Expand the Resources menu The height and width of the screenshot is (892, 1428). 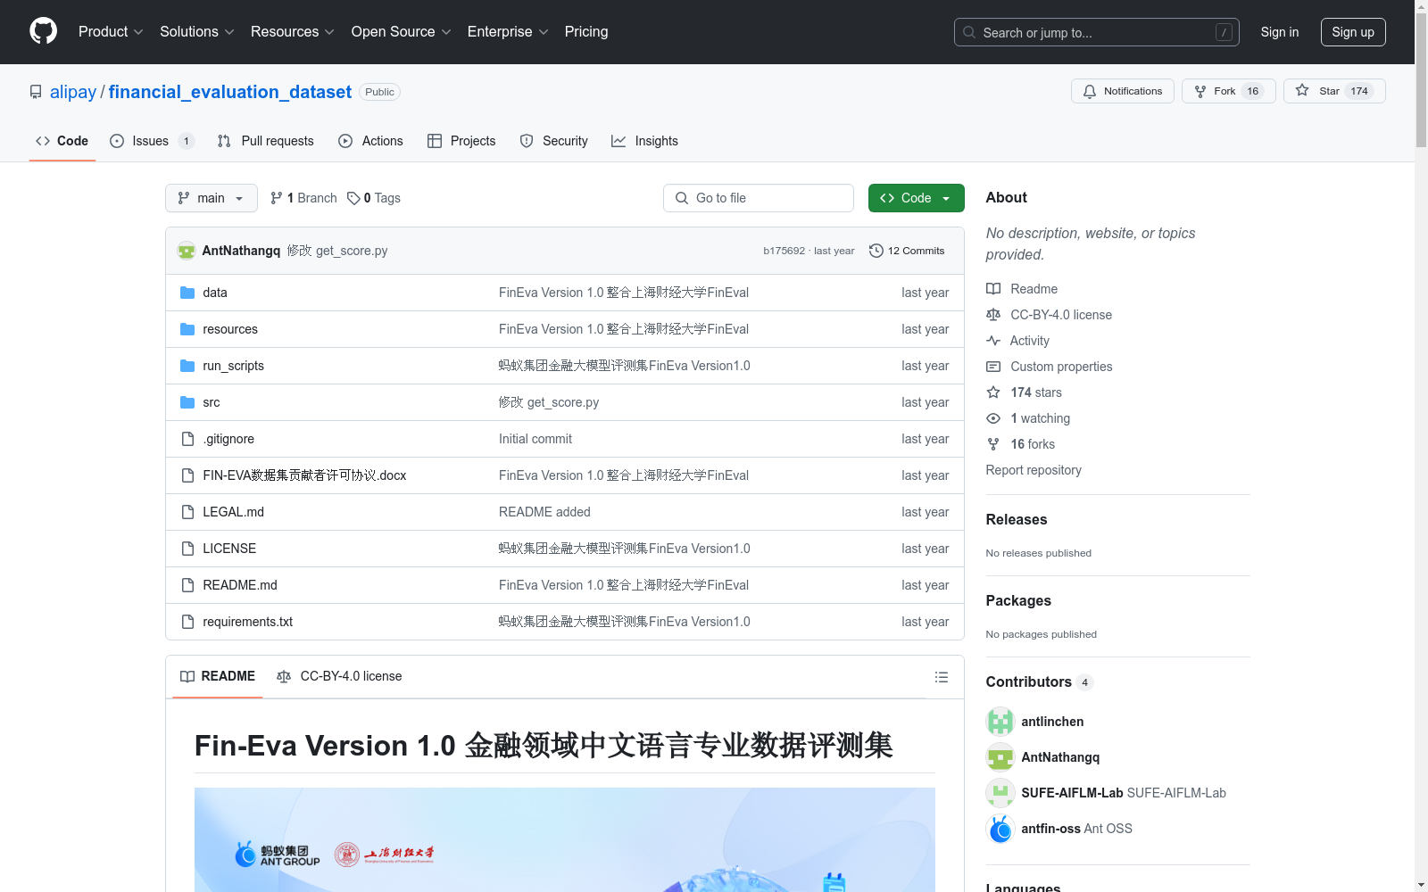[x=293, y=32]
